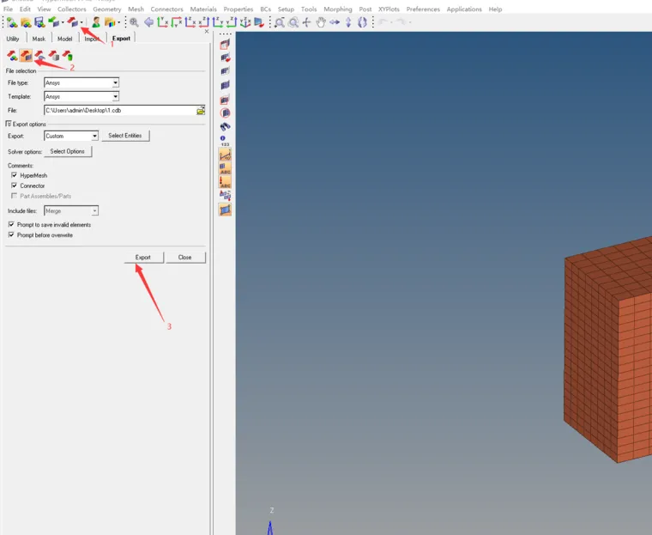
Task: Click the Export red-arrow toolbar icon
Action: [x=73, y=22]
